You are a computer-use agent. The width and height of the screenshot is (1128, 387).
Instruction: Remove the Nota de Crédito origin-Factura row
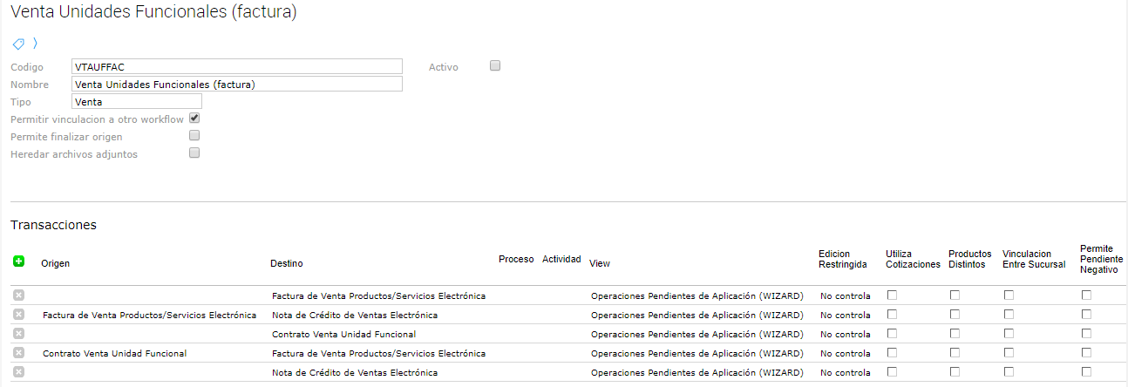[19, 315]
